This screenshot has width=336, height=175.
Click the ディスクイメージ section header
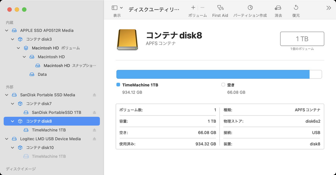[x=21, y=169]
